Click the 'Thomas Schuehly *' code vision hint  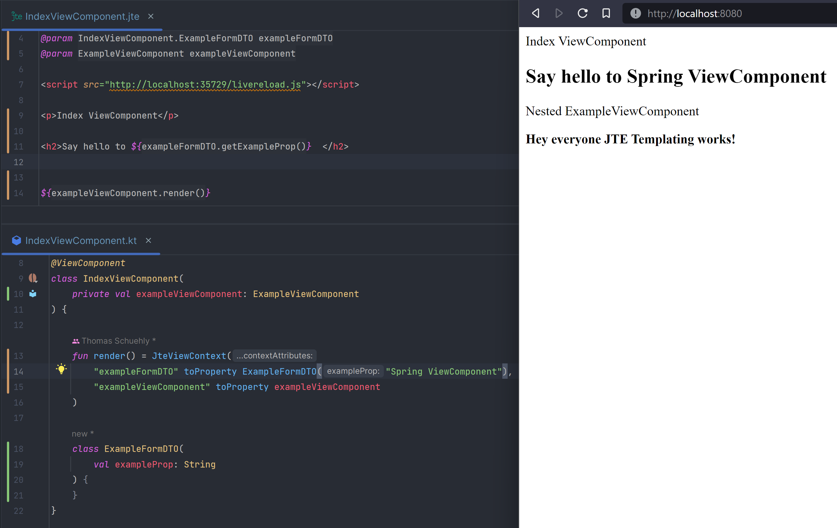(x=118, y=341)
